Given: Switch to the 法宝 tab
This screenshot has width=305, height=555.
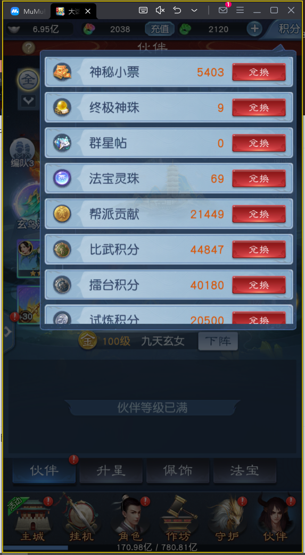Looking at the screenshot, I should point(245,471).
